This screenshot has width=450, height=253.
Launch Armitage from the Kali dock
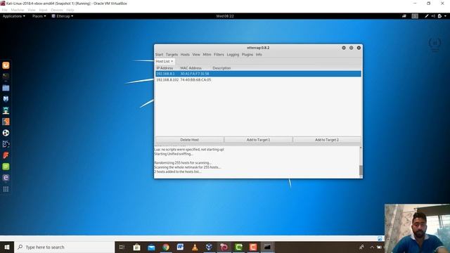(6, 110)
